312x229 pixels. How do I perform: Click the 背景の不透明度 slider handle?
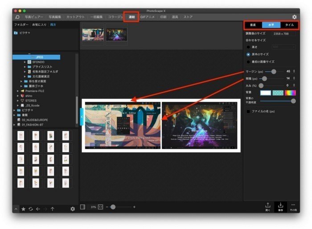(293, 101)
